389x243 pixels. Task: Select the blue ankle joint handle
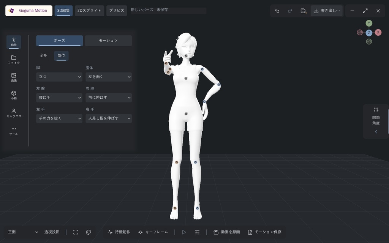[198, 208]
